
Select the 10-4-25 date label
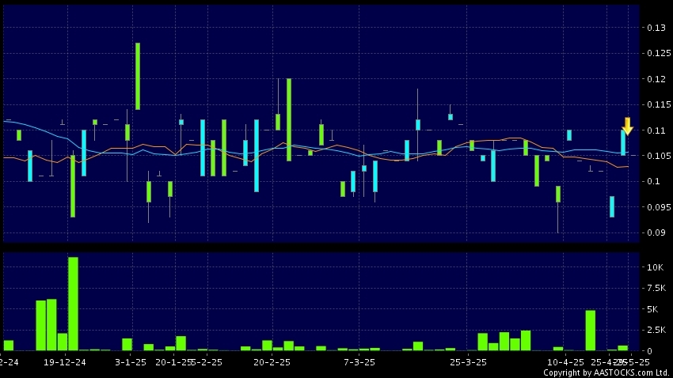click(x=565, y=362)
